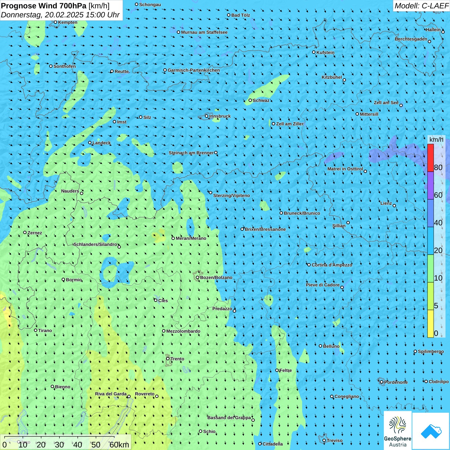The image size is (450, 450).
Task: Click the Kempten town label
Action: point(68,22)
